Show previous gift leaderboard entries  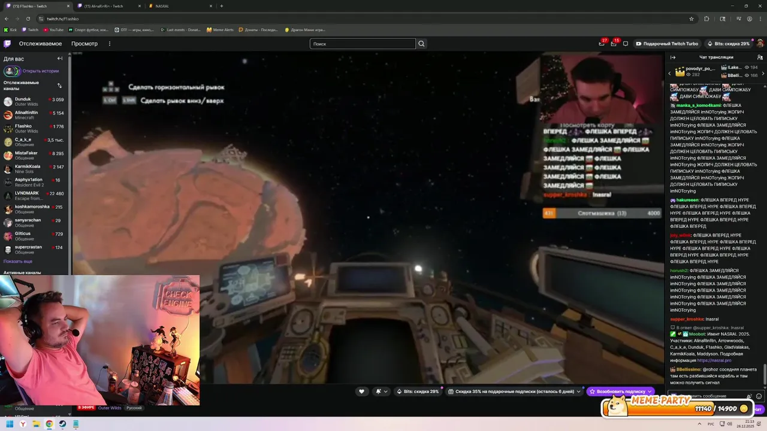pyautogui.click(x=669, y=73)
